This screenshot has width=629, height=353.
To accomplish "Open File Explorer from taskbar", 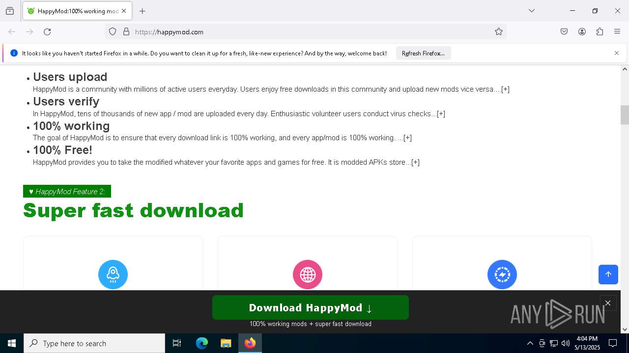I will (x=226, y=343).
